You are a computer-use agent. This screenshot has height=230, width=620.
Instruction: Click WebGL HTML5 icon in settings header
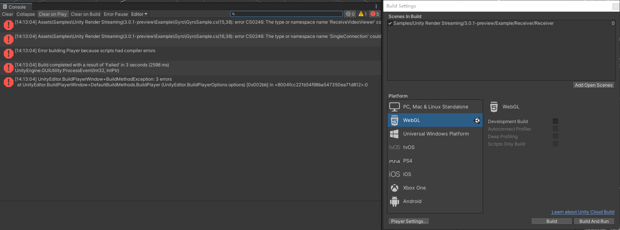point(494,107)
